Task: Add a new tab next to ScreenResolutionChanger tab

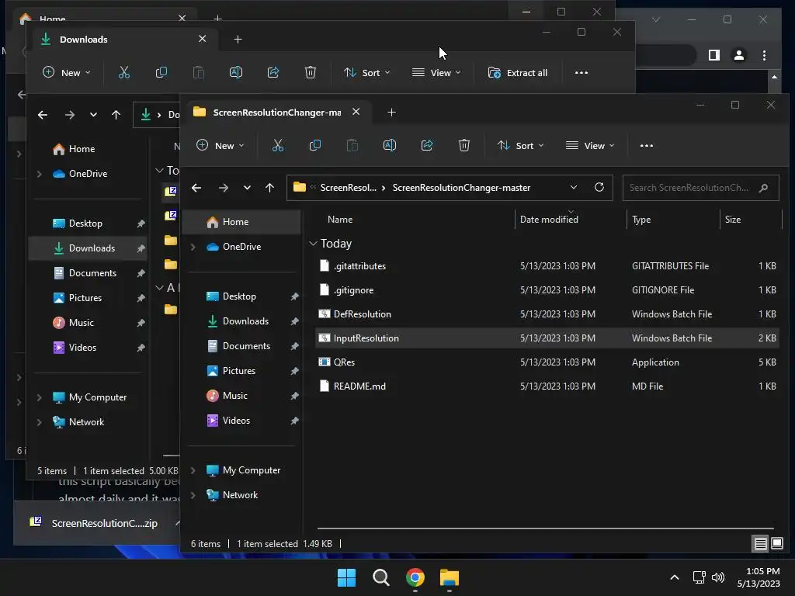Action: [x=391, y=113]
